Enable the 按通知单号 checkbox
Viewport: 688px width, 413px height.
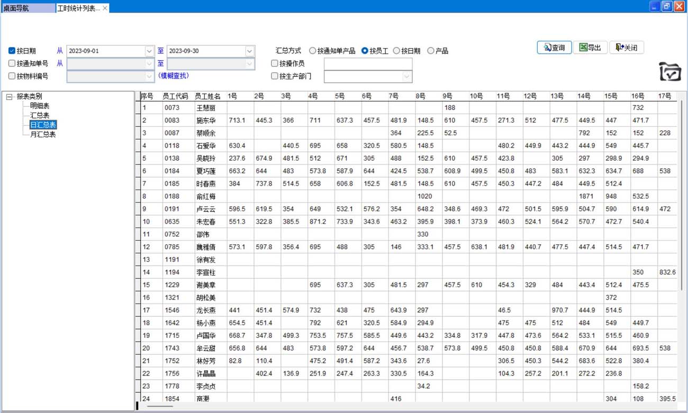click(12, 63)
